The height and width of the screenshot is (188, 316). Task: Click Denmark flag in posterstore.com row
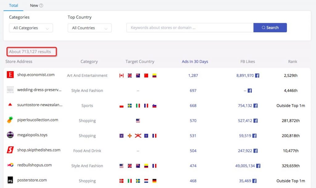[121, 181]
